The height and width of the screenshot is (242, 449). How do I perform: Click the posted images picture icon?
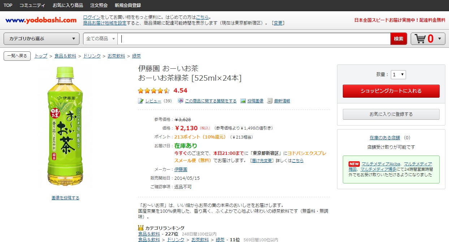(243, 101)
